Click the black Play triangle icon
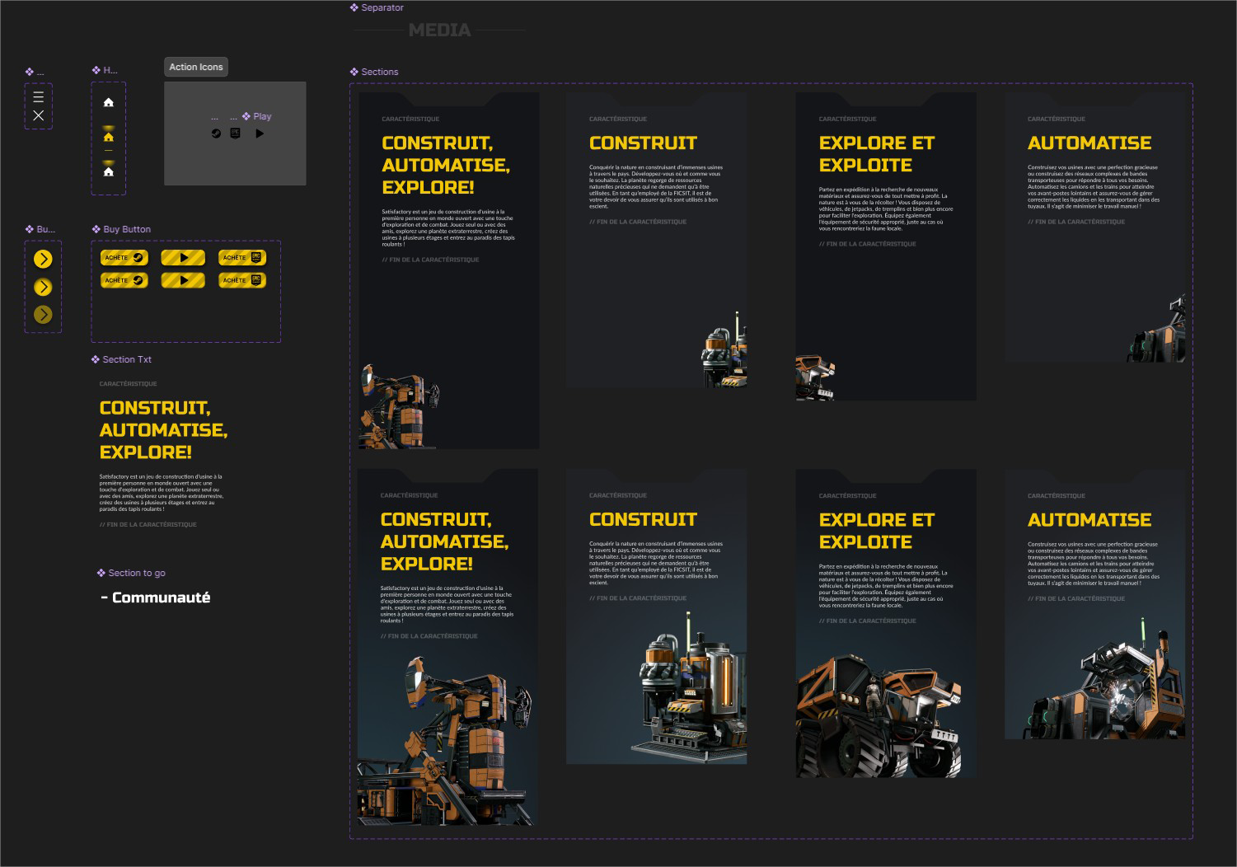This screenshot has height=867, width=1237. pyautogui.click(x=260, y=134)
